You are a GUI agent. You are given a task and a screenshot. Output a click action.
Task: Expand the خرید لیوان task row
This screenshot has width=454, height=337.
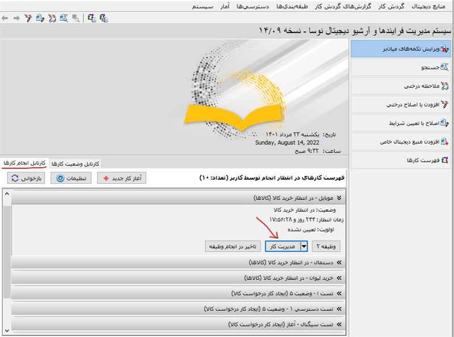pyautogui.click(x=339, y=278)
